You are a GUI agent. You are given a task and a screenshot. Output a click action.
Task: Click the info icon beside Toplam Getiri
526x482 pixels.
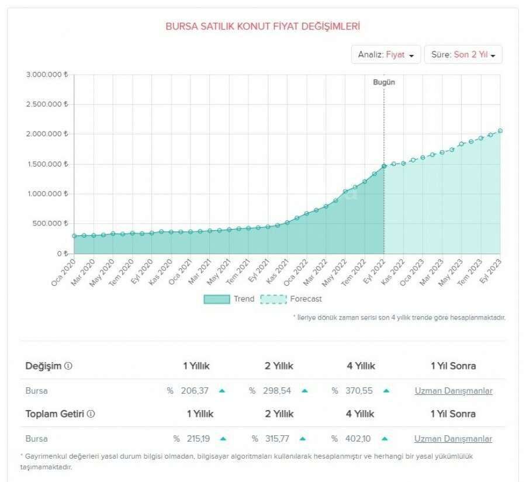pos(91,414)
